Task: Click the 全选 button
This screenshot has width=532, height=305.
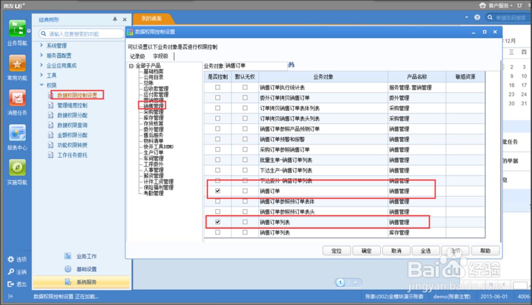Action: (x=425, y=251)
